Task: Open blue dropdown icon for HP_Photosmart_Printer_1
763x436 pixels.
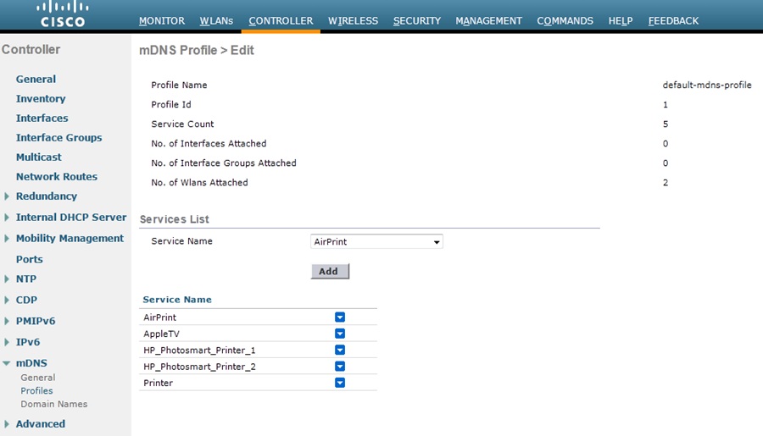Action: pyautogui.click(x=340, y=350)
